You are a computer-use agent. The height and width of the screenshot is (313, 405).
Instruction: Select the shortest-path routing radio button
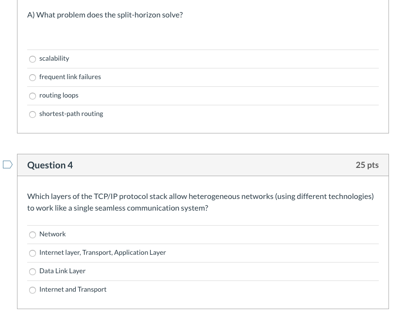click(x=32, y=114)
